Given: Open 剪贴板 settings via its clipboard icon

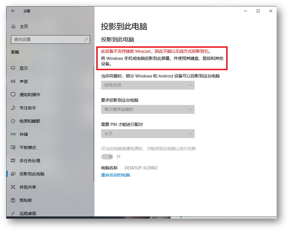Looking at the screenshot, I should (x=13, y=200).
